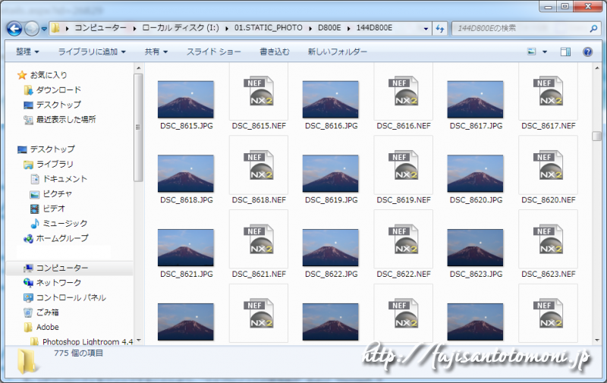Image resolution: width=607 pixels, height=383 pixels.
Task: Select the DSC_8615.NEF file icon
Action: 259,92
